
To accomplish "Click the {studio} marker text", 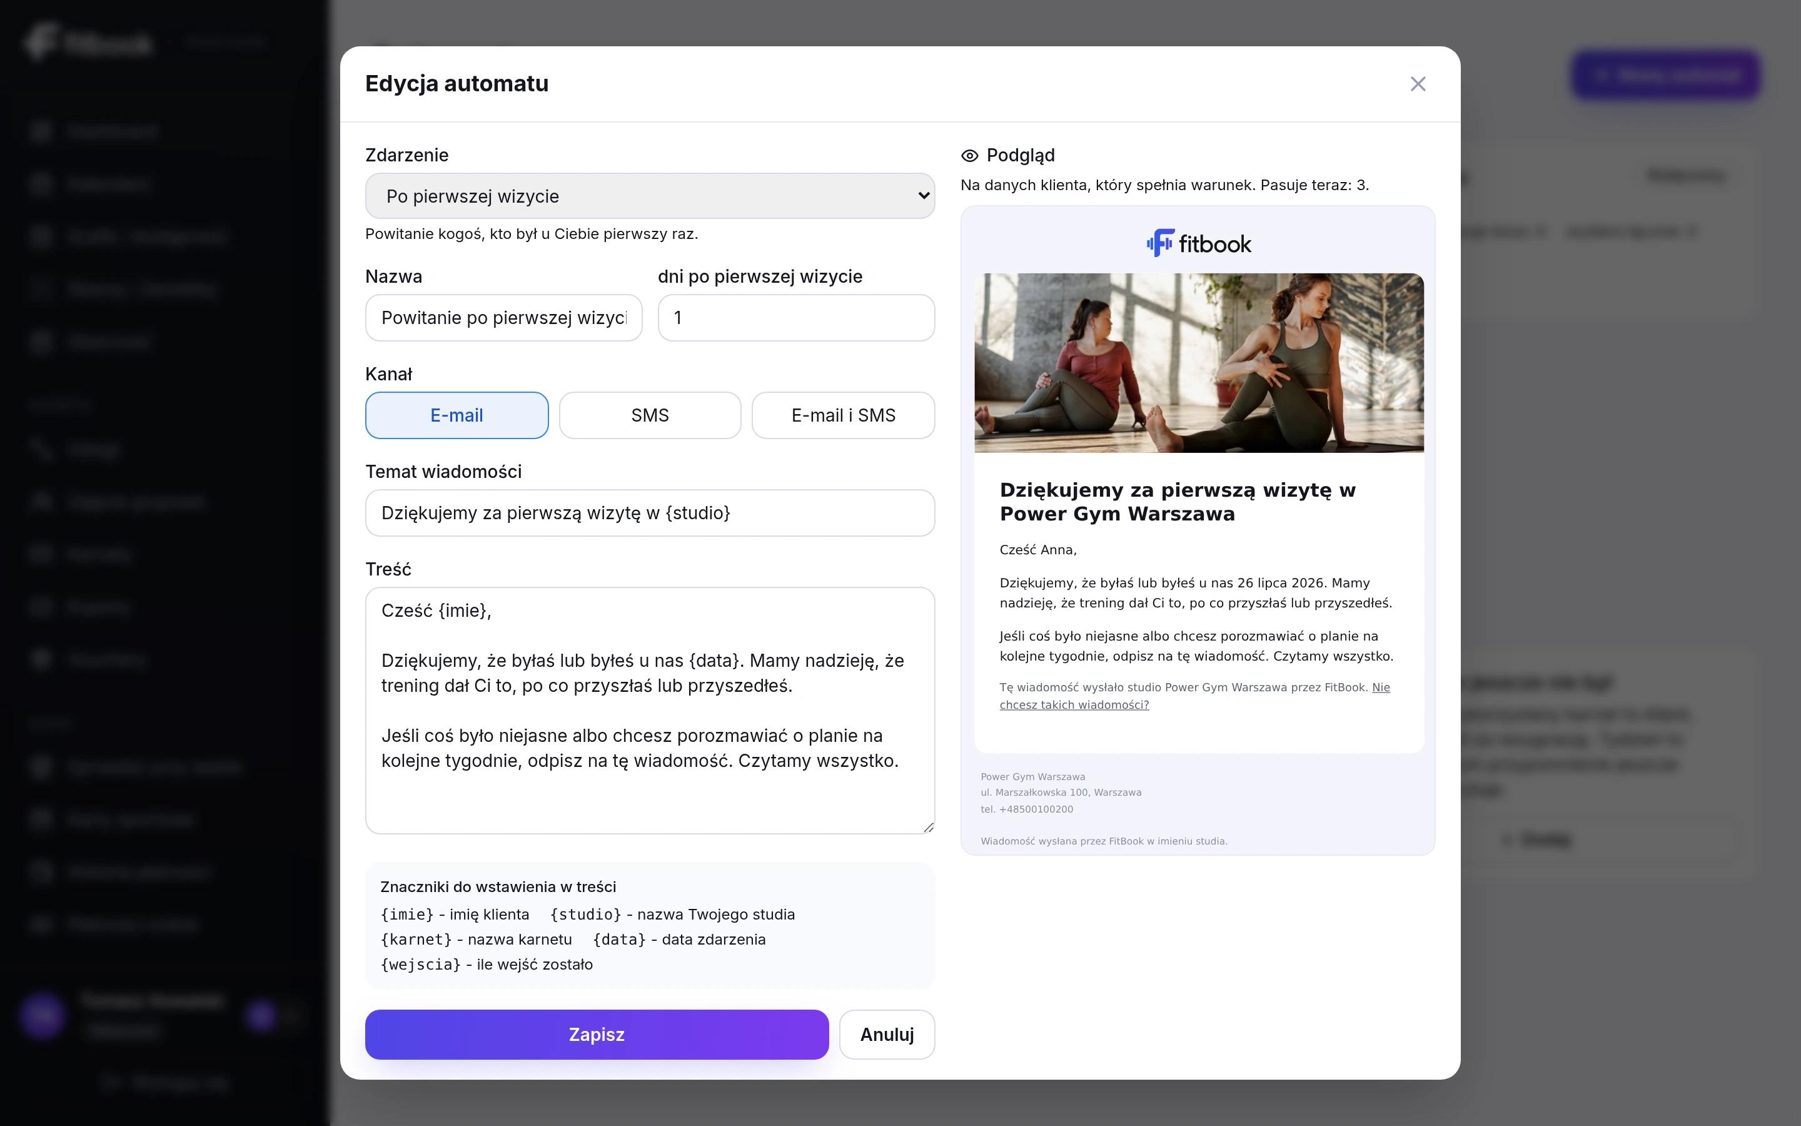I will [586, 915].
